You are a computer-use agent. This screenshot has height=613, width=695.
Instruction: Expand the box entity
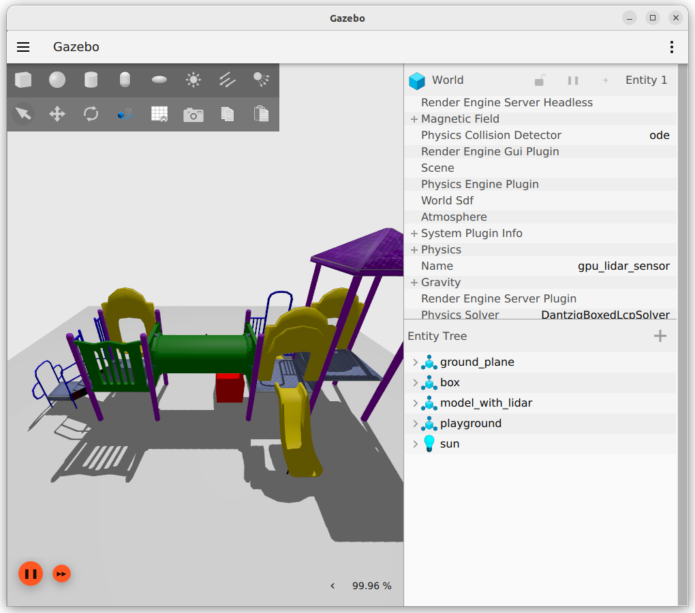[x=416, y=382]
